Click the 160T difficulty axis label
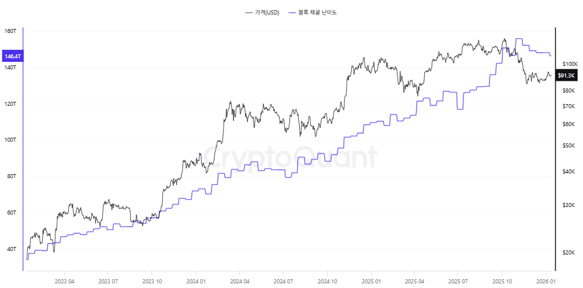Viewport: 583px width, 288px height. pos(10,31)
